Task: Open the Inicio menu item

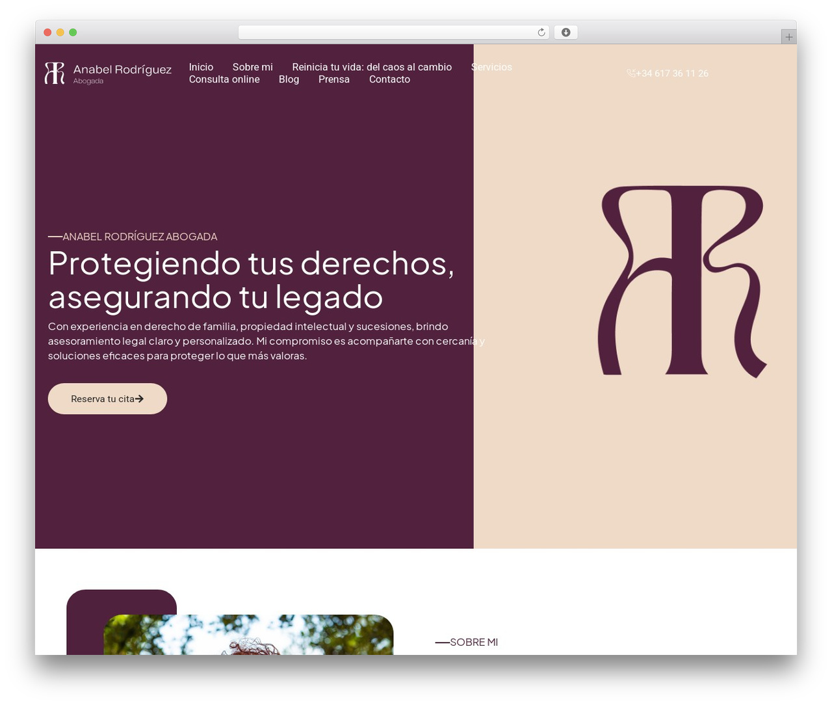Action: 201,67
